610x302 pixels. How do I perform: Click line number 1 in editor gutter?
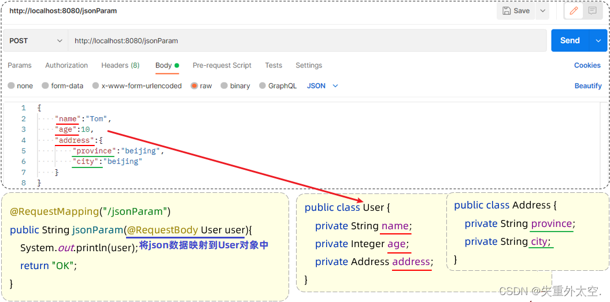pyautogui.click(x=24, y=107)
